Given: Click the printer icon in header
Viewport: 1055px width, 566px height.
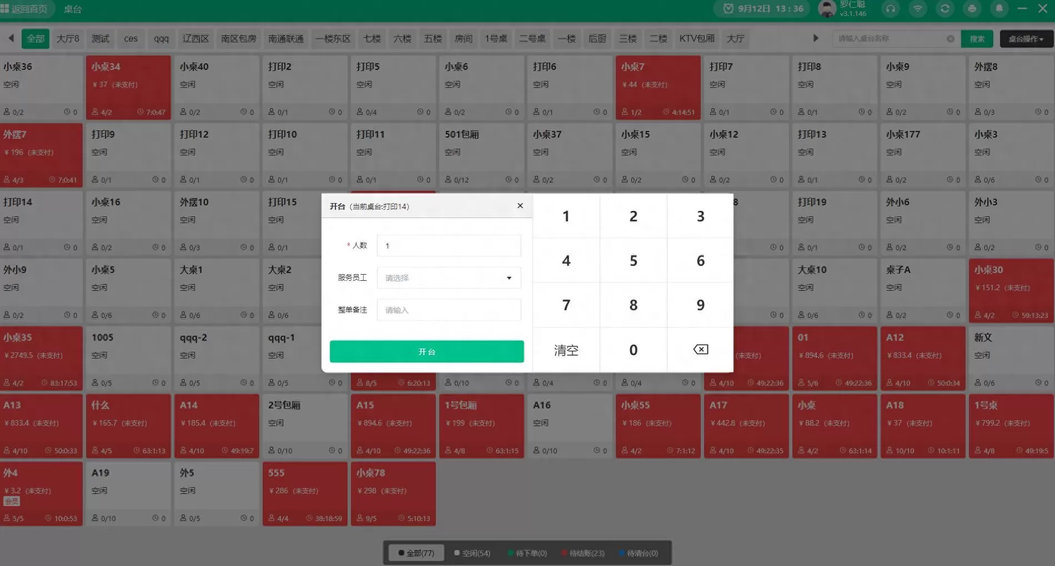Looking at the screenshot, I should [x=972, y=9].
